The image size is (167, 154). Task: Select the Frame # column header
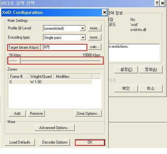click(x=18, y=77)
